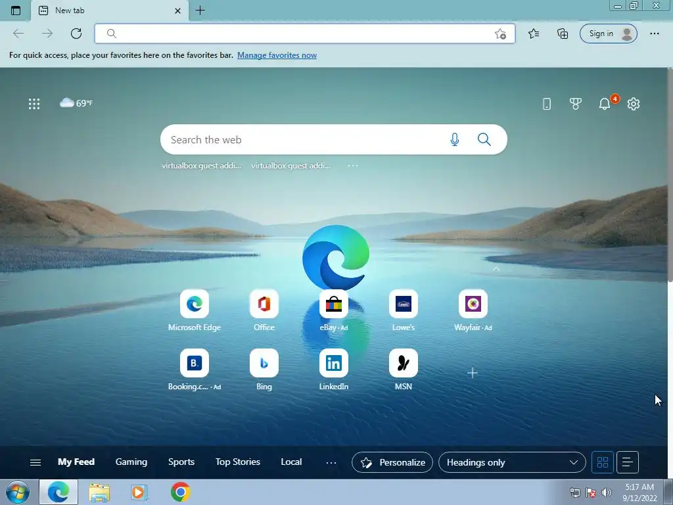Switch to the Top Stories tab

click(x=238, y=462)
